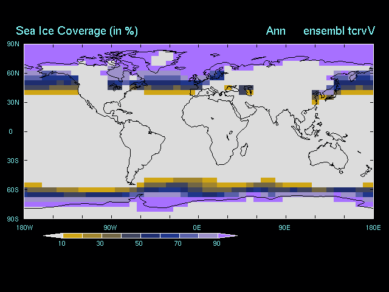Pick the violet above-90 legend arrow swatch
Viewport: 389px width, 292px height.
pos(227,235)
